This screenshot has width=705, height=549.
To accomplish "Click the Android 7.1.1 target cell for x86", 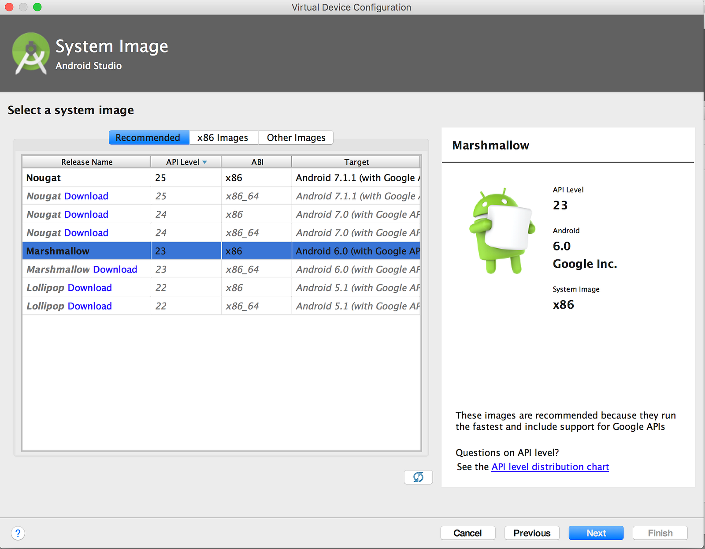I will [x=356, y=178].
